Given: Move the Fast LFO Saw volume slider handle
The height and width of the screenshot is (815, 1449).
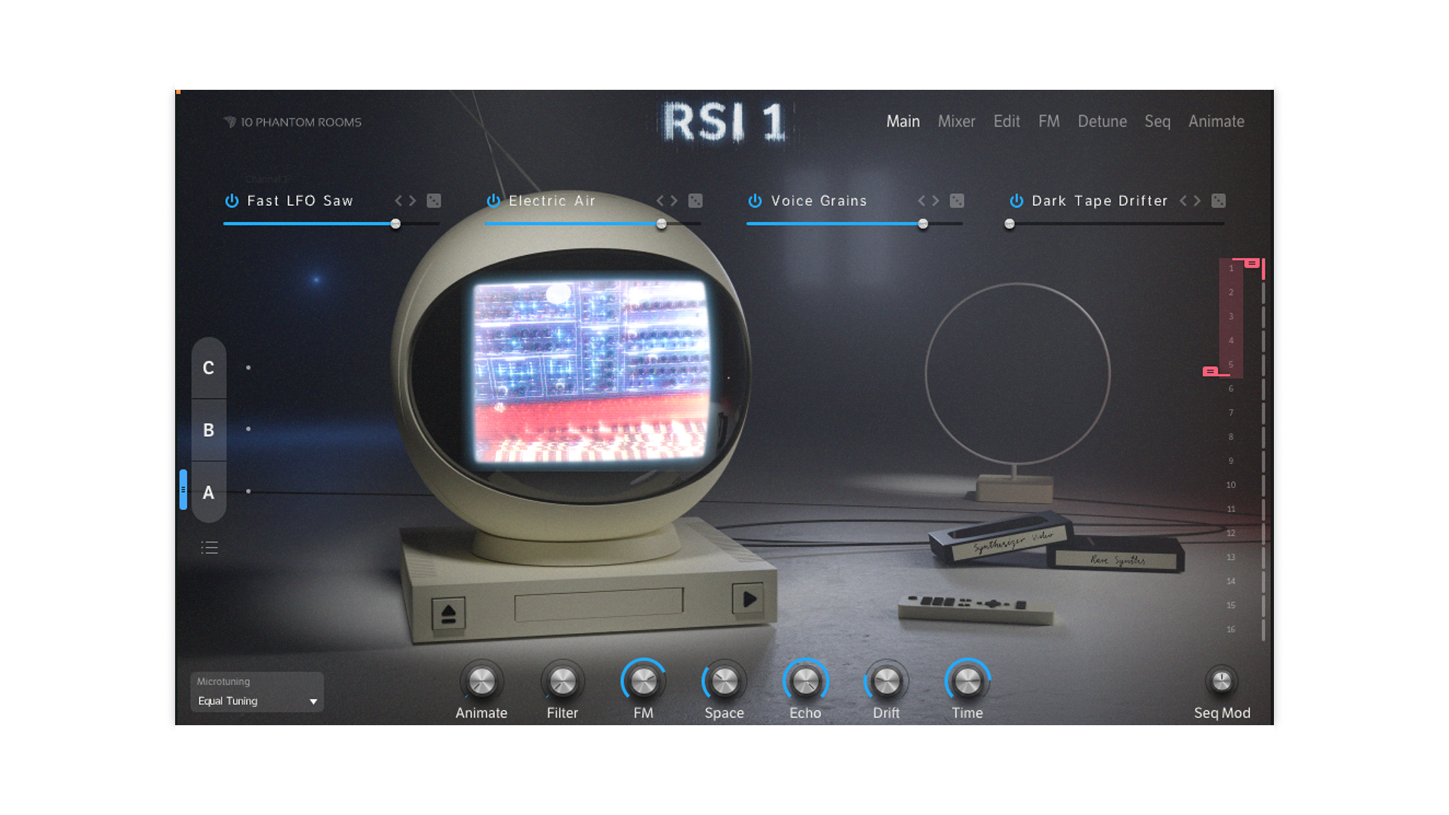Looking at the screenshot, I should (395, 223).
